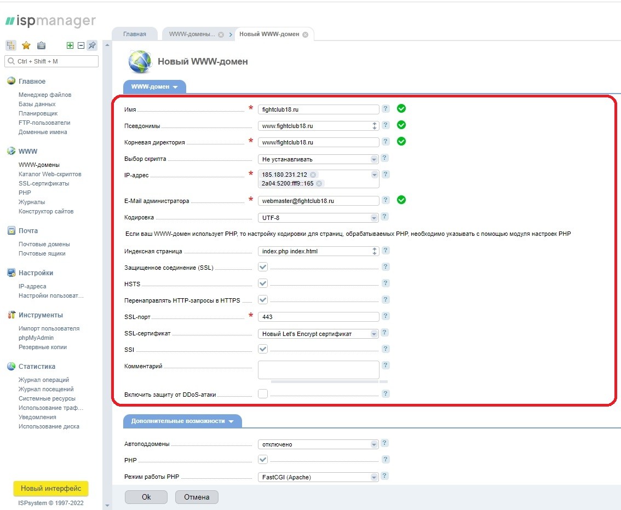
Task: Click the tree menu view icon
Action: point(11,45)
